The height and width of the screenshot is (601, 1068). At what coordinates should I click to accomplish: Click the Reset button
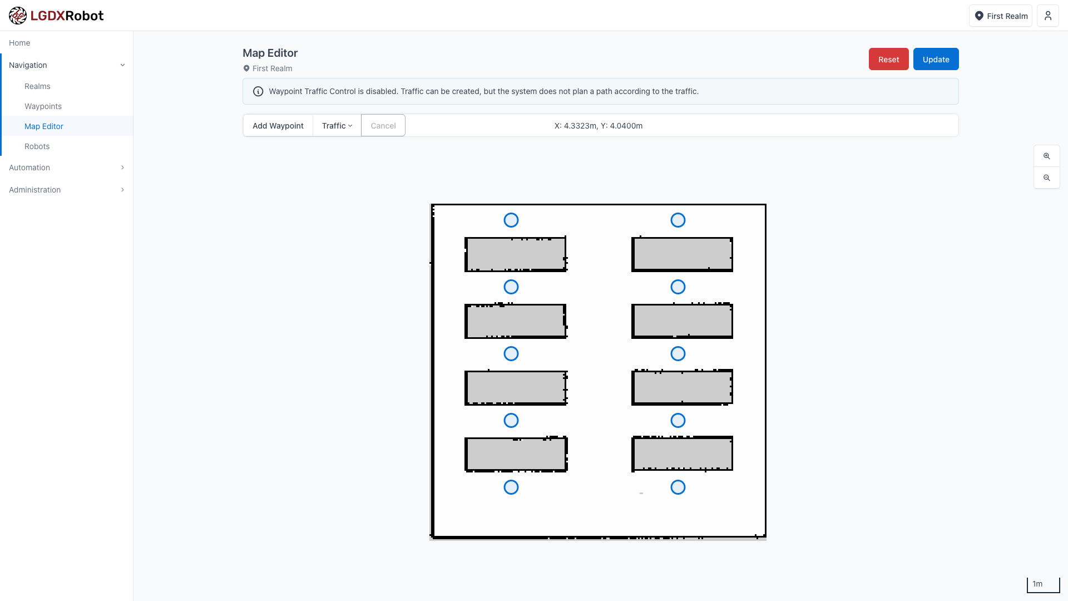(x=888, y=59)
